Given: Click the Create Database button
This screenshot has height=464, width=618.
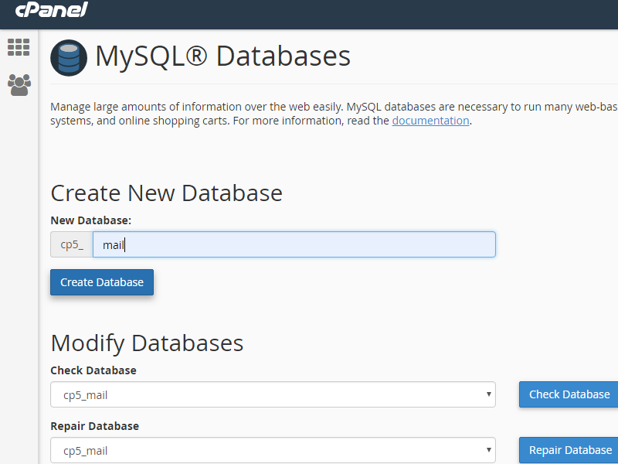Looking at the screenshot, I should click(x=101, y=282).
